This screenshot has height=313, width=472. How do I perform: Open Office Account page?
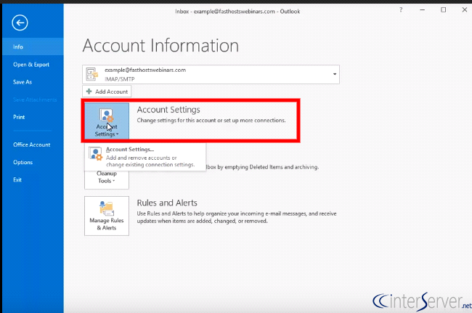33,145
